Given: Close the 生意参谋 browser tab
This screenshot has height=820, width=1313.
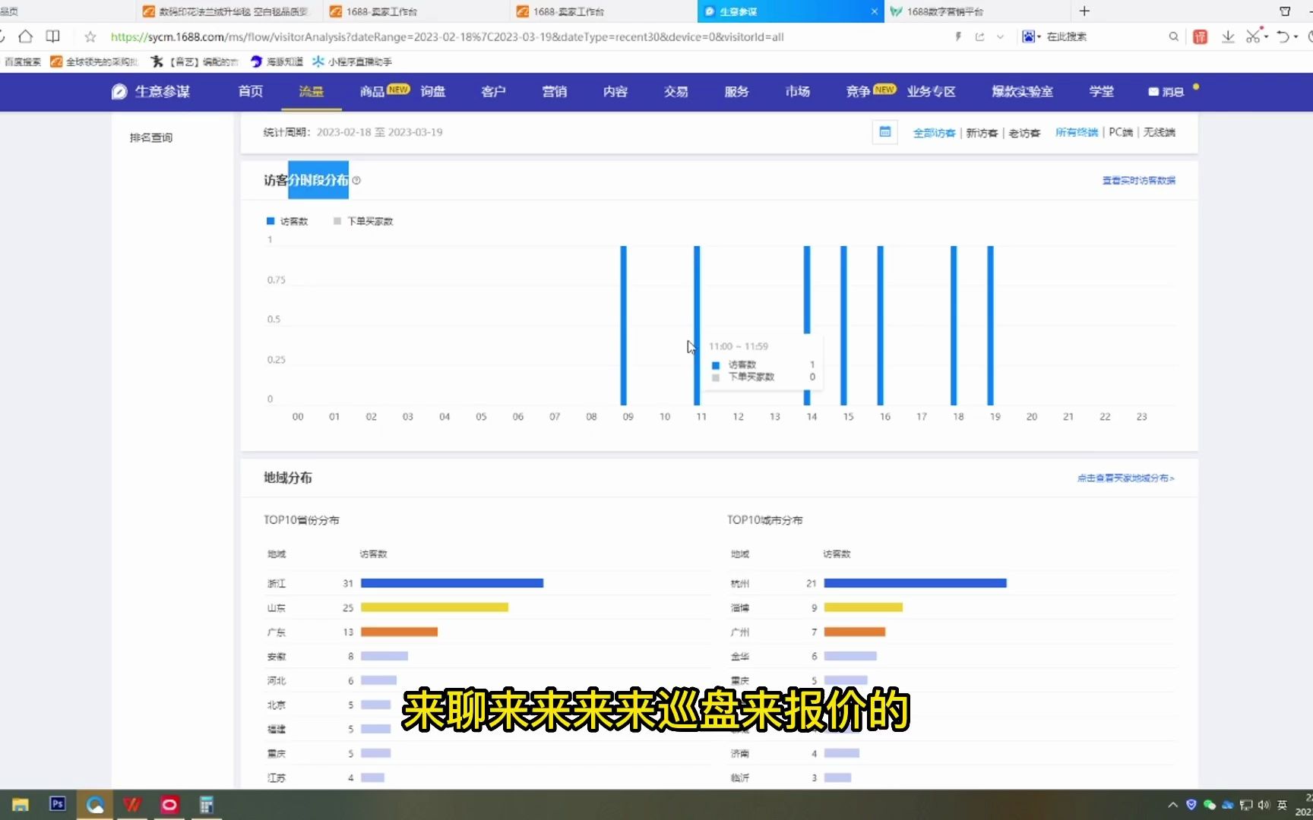Looking at the screenshot, I should coord(874,11).
